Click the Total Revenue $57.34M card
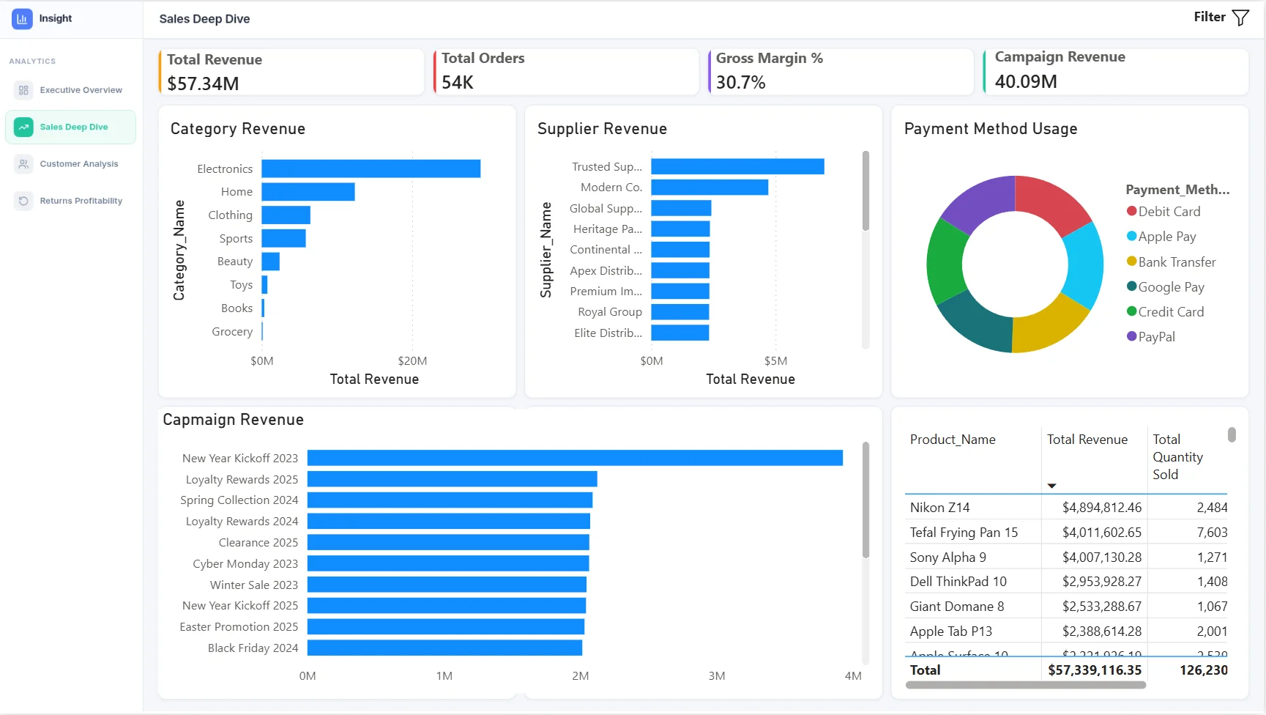This screenshot has width=1266, height=715. point(291,71)
